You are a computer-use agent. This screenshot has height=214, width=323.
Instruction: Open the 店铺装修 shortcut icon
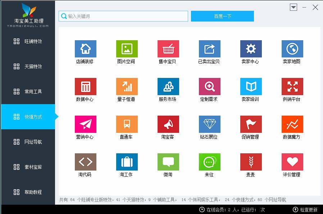(x=86, y=49)
